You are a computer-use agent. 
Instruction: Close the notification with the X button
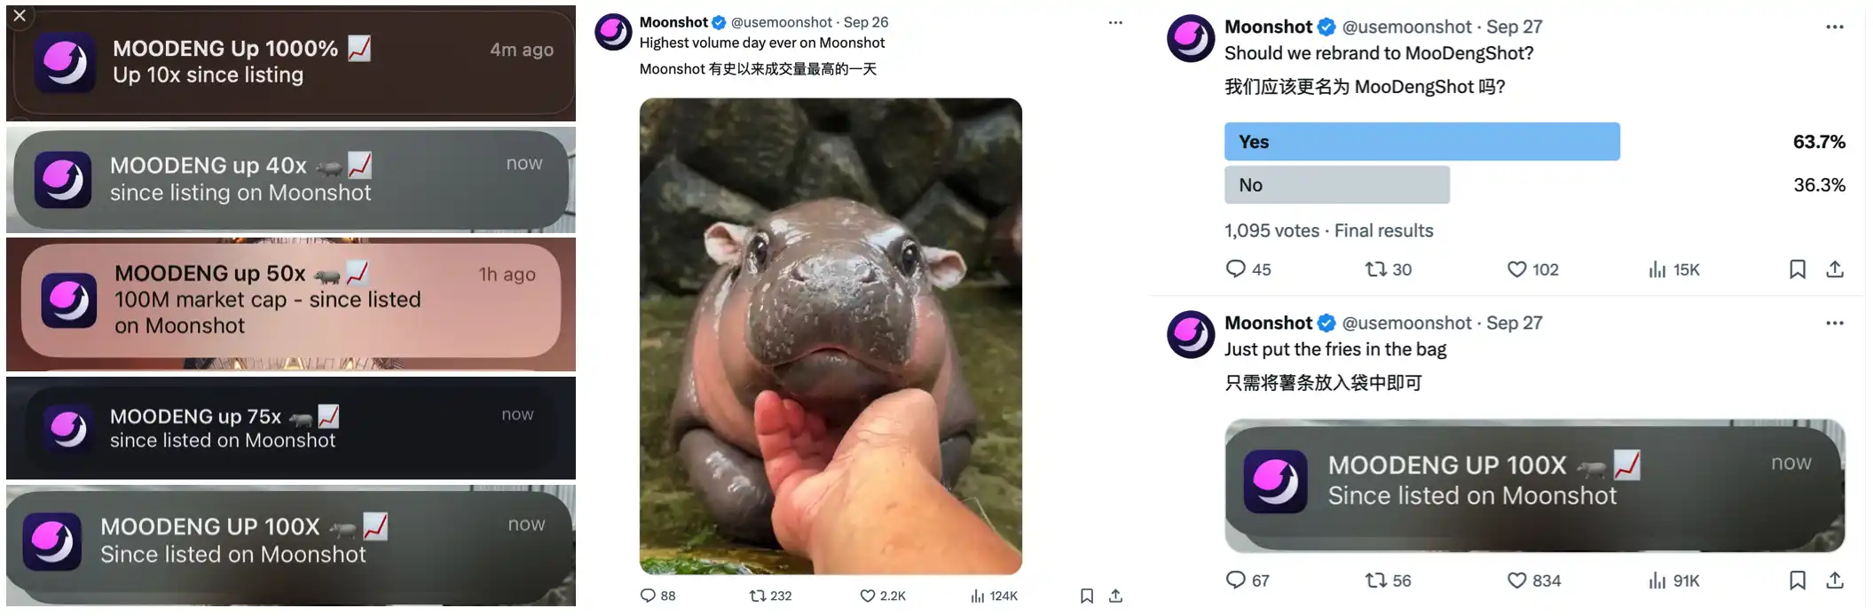[20, 15]
